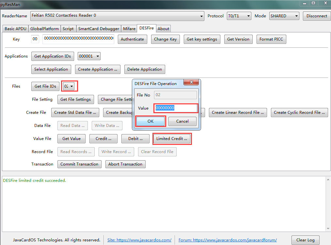Switch to the Basic APDU tab
This screenshot has height=245, width=331.
pos(15,28)
